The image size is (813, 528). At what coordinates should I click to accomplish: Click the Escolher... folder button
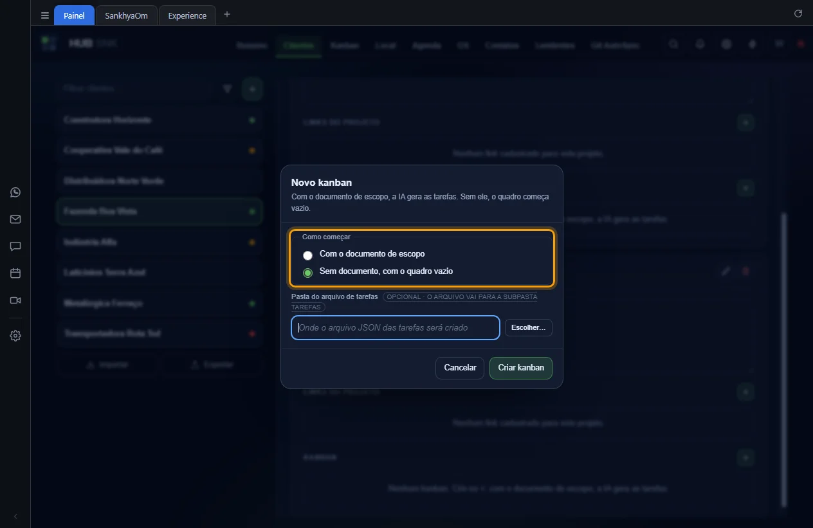528,327
